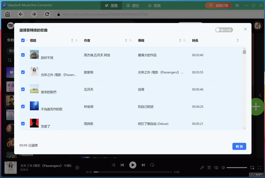This screenshot has height=178, width=265.
Task: Toggle the select-all checkbox in header
Action: click(23, 40)
